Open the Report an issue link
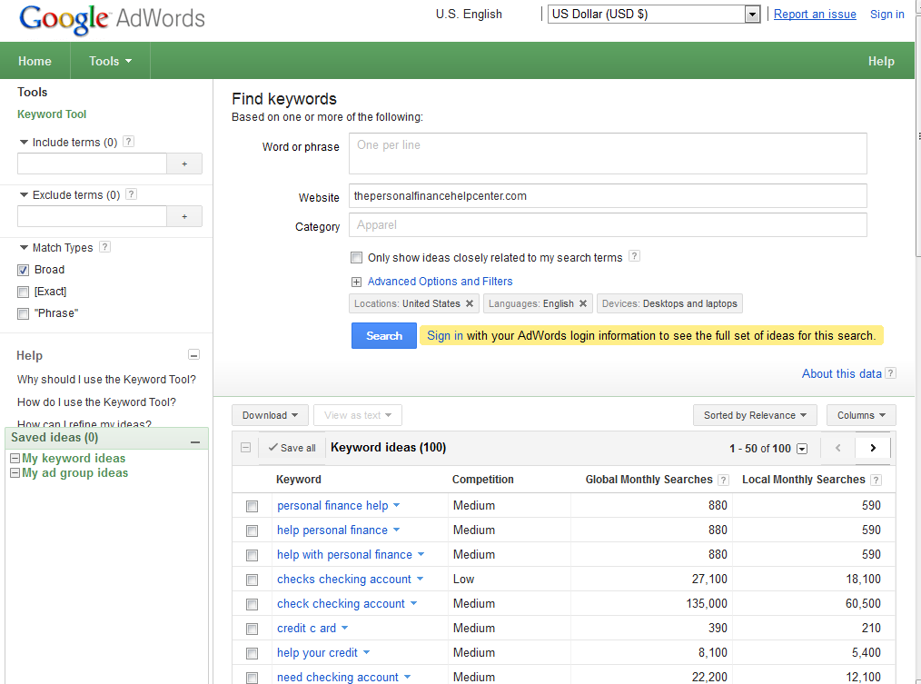This screenshot has height=684, width=921. coord(815,14)
